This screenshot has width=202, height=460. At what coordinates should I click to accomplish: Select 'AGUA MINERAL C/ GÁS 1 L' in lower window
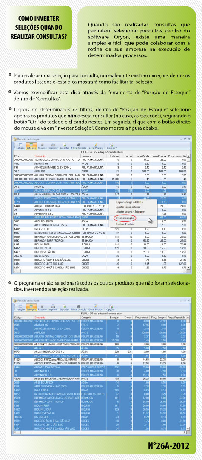(x=100, y=352)
